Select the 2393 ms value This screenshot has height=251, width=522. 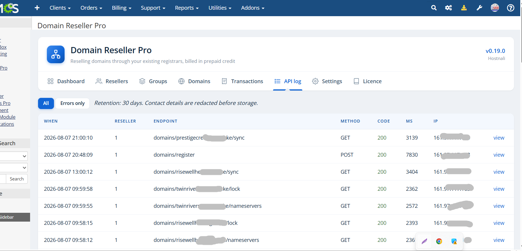coord(412,223)
